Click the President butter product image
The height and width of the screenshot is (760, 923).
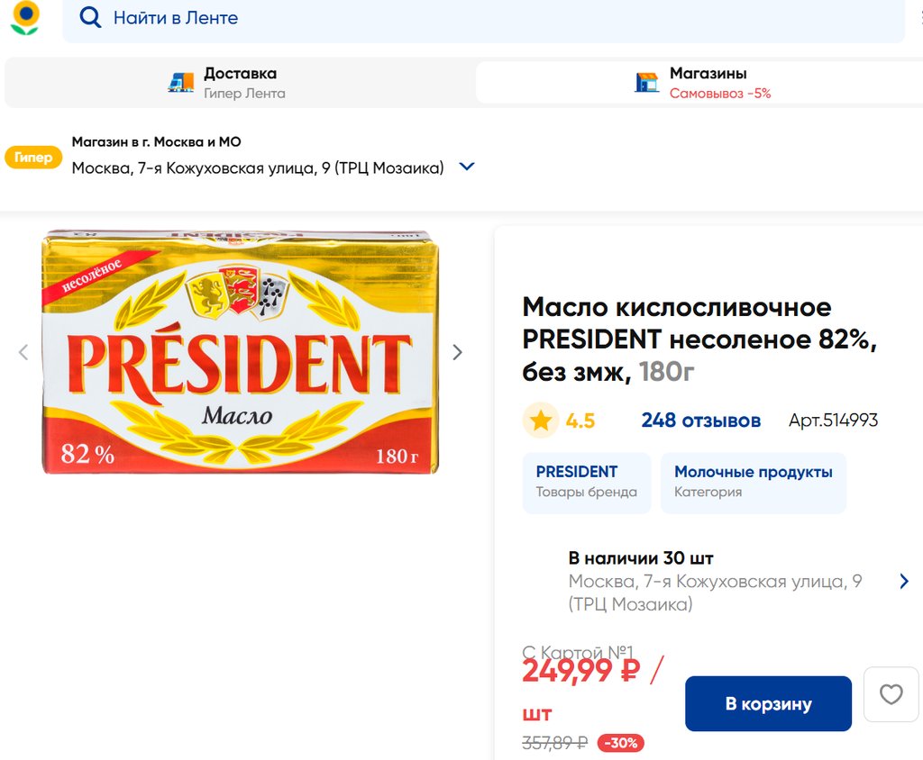240,352
